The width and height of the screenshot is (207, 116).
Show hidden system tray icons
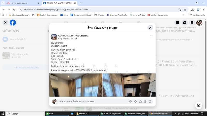point(175,114)
